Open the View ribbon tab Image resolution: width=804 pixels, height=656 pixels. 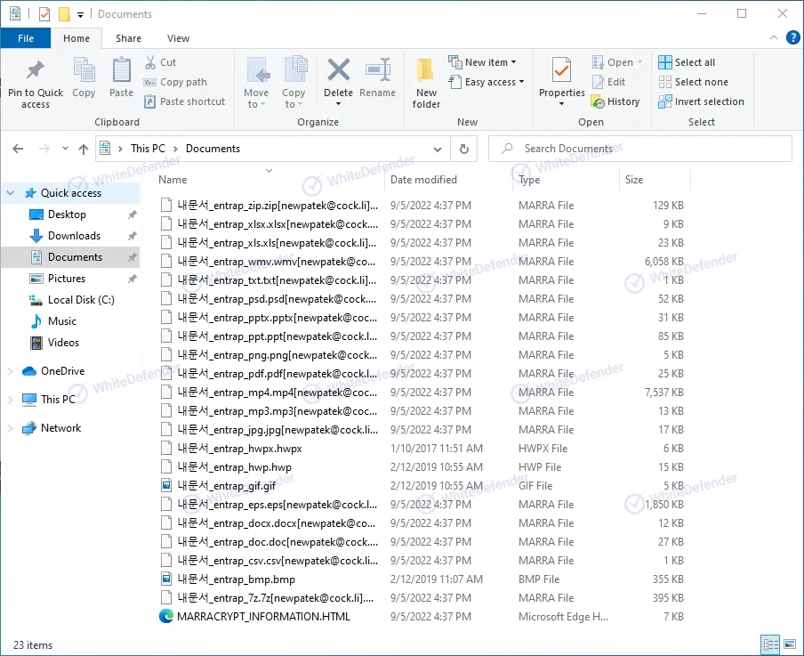pyautogui.click(x=178, y=38)
